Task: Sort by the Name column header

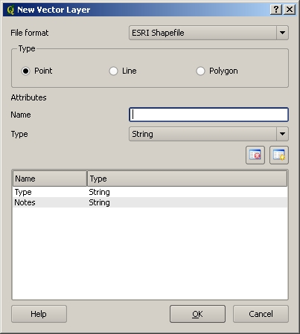Action: tap(50, 179)
